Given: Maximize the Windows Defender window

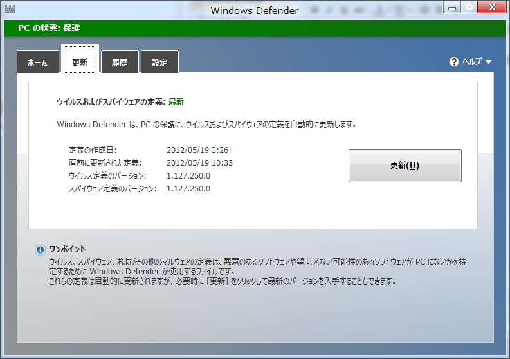Looking at the screenshot, I should point(469,8).
